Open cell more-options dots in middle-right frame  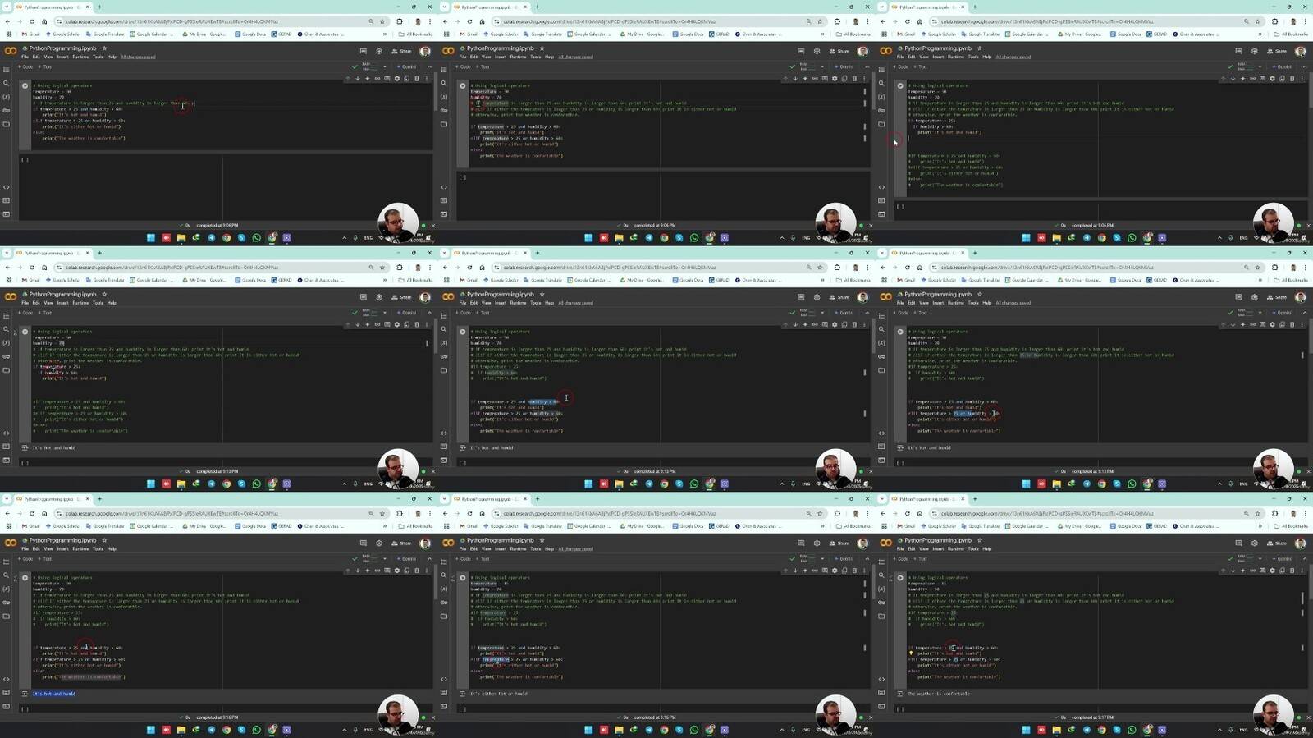[x=1302, y=324]
